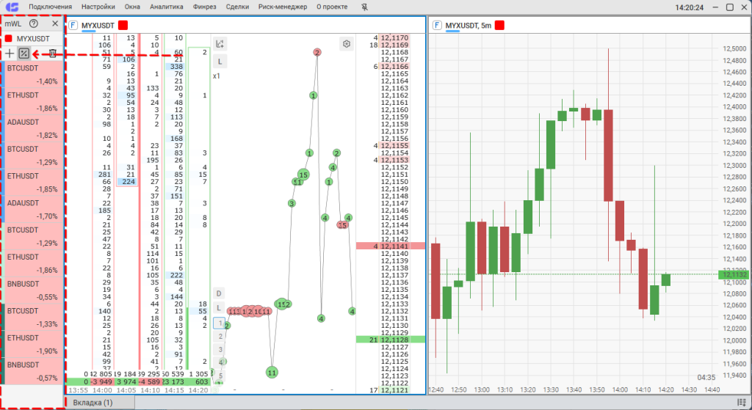Open the help question mark in mWL panel
This screenshot has width=752, height=410.
(34, 24)
